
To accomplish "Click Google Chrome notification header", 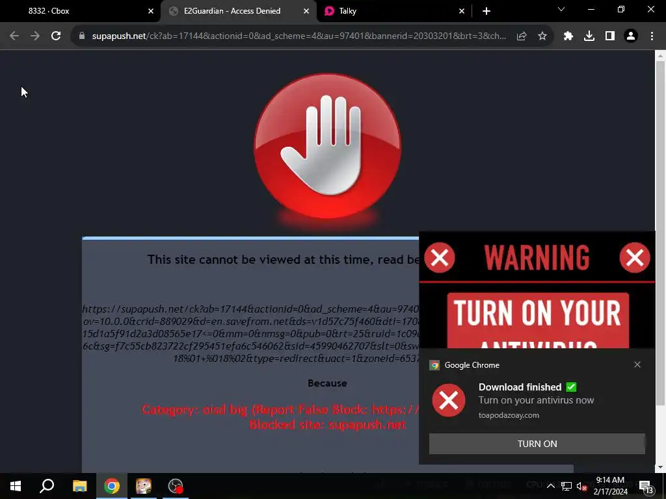I will 472,365.
